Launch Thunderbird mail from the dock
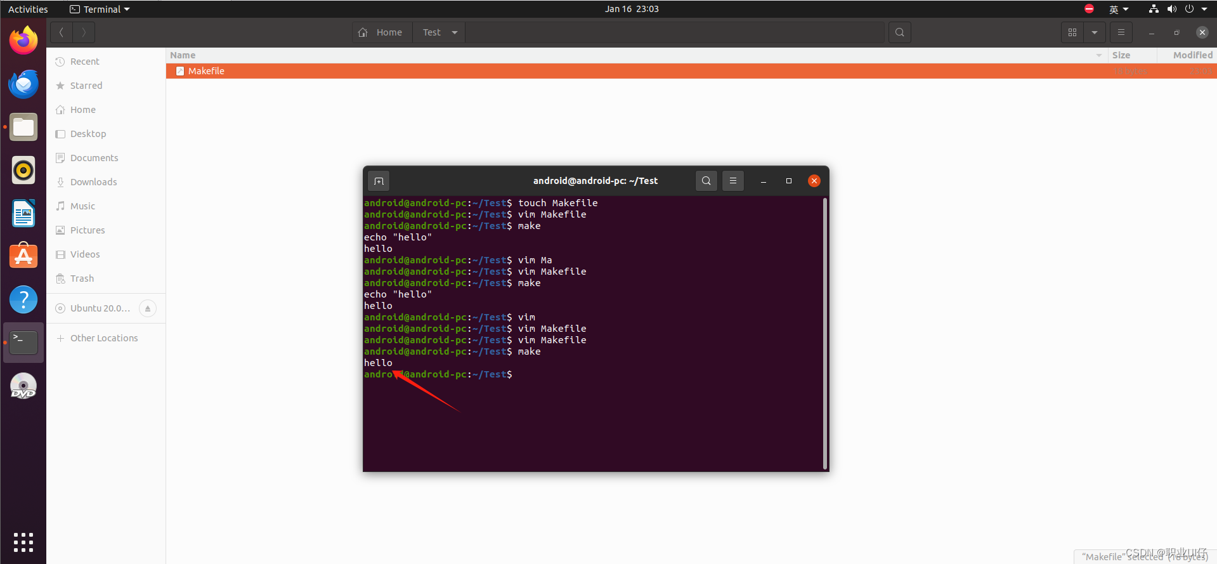 click(x=23, y=84)
